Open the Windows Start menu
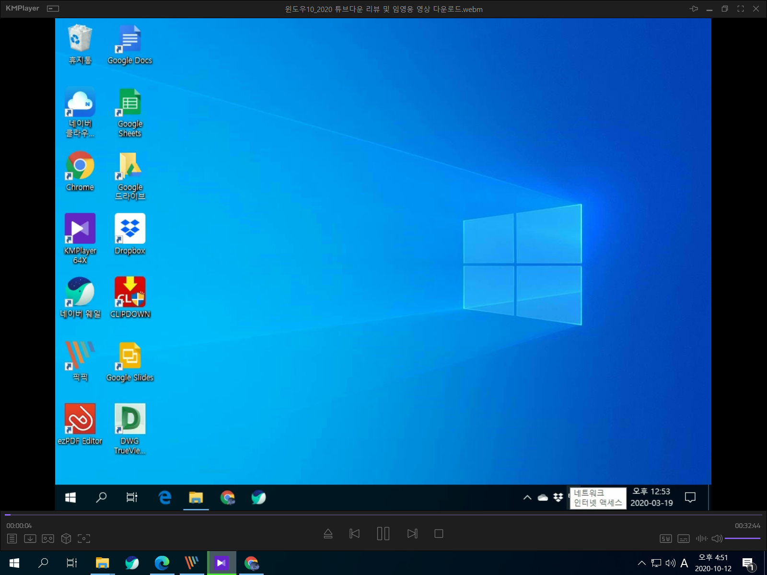 click(14, 563)
